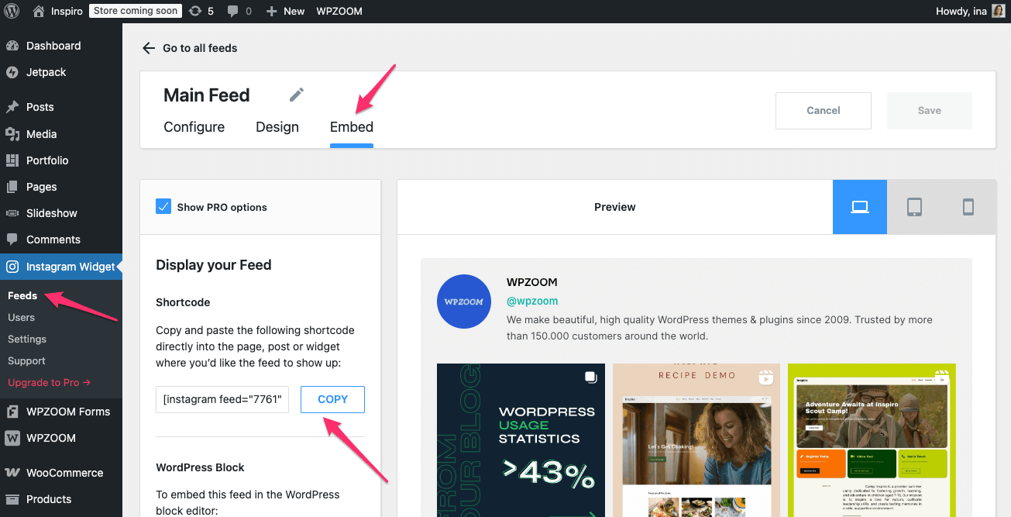Open Settings submenu under Instagram Widget
The image size is (1011, 517).
[27, 339]
